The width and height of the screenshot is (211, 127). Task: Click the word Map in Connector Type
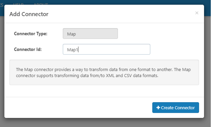71,34
